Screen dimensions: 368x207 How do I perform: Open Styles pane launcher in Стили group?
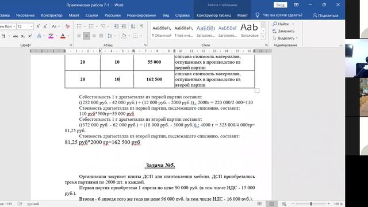coord(266,45)
